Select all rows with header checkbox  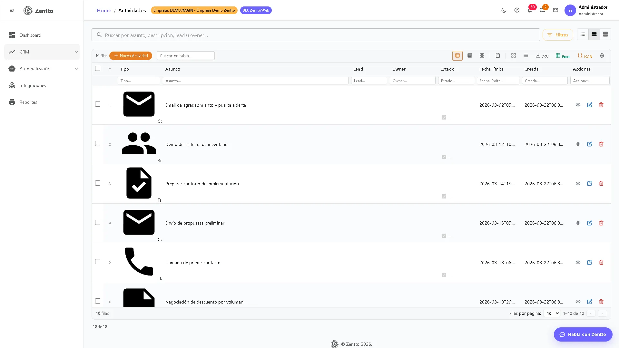(x=98, y=68)
